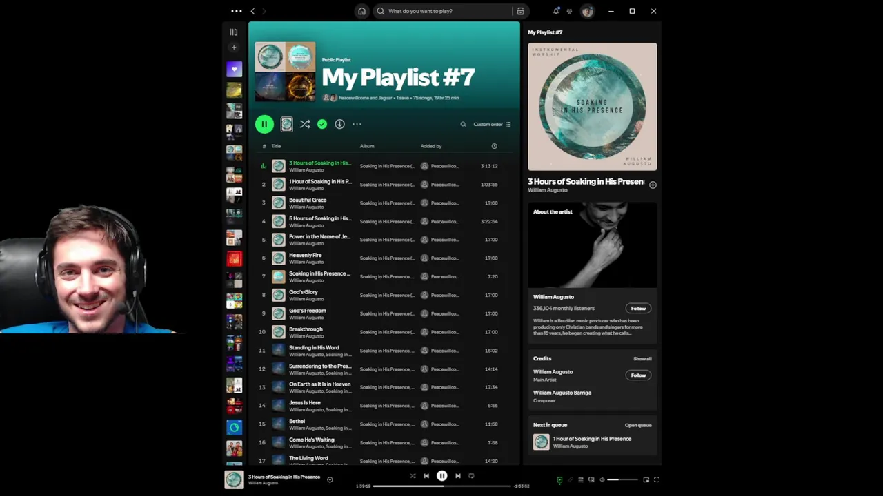This screenshot has height=496, width=883.
Task: Open the Browse icon in search bar
Action: click(x=521, y=11)
